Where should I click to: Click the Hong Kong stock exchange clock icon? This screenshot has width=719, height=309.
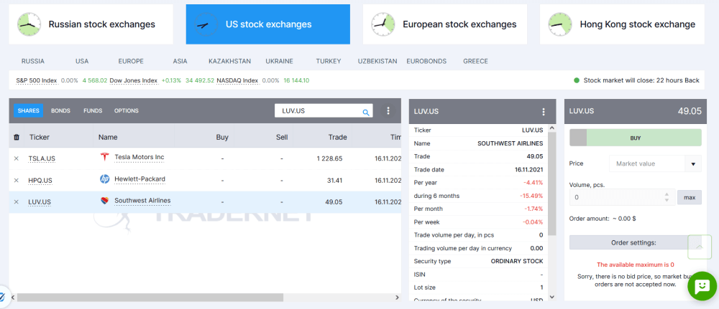560,24
